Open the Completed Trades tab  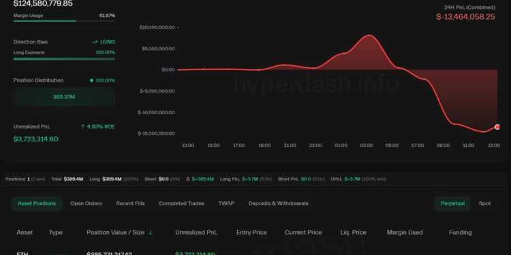[x=181, y=203]
